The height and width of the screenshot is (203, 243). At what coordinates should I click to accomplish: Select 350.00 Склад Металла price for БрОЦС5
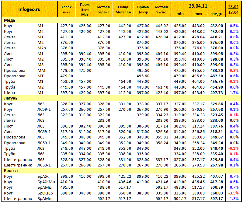coord(125,193)
